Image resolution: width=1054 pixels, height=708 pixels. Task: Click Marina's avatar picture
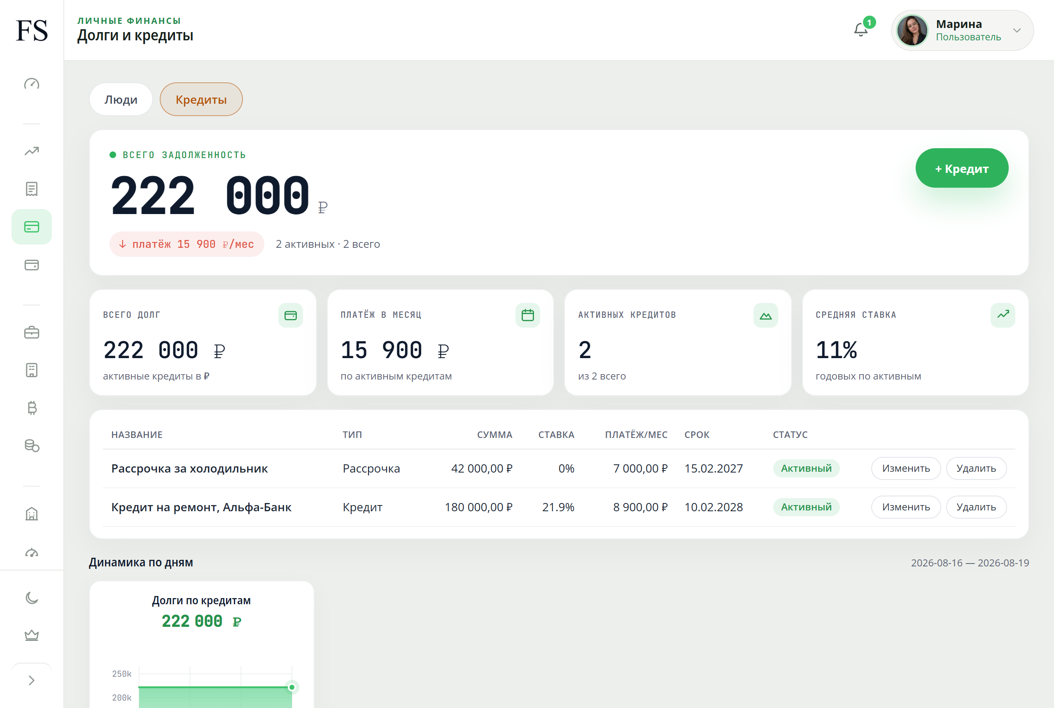pos(912,30)
